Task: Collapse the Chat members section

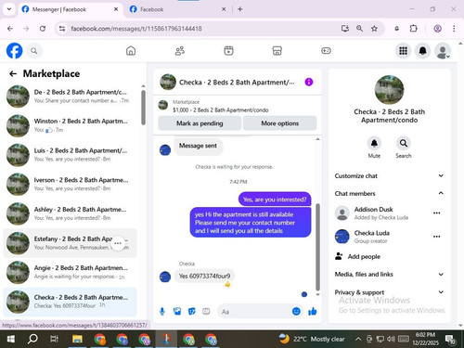Action: [389, 193]
